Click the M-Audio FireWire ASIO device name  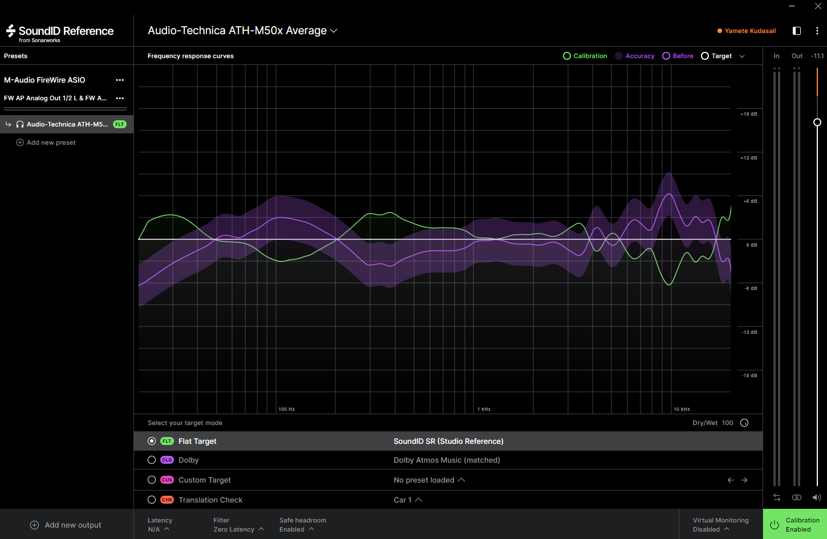click(44, 80)
